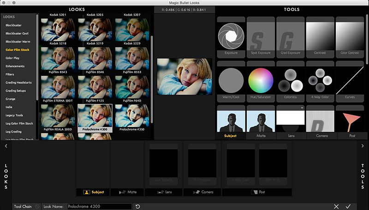Add the Warm/Cool tool
The width and height of the screenshot is (369, 210).
coord(231,82)
